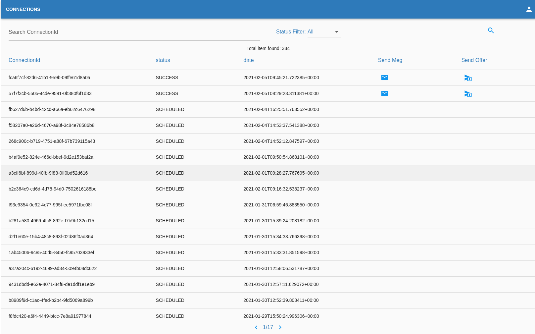Click date 2021-02-01T09:16:32.538237+00:00
Image resolution: width=535 pixels, height=334 pixels.
point(281,189)
